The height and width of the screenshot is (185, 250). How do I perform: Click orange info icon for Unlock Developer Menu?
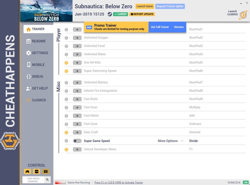(x=66, y=149)
